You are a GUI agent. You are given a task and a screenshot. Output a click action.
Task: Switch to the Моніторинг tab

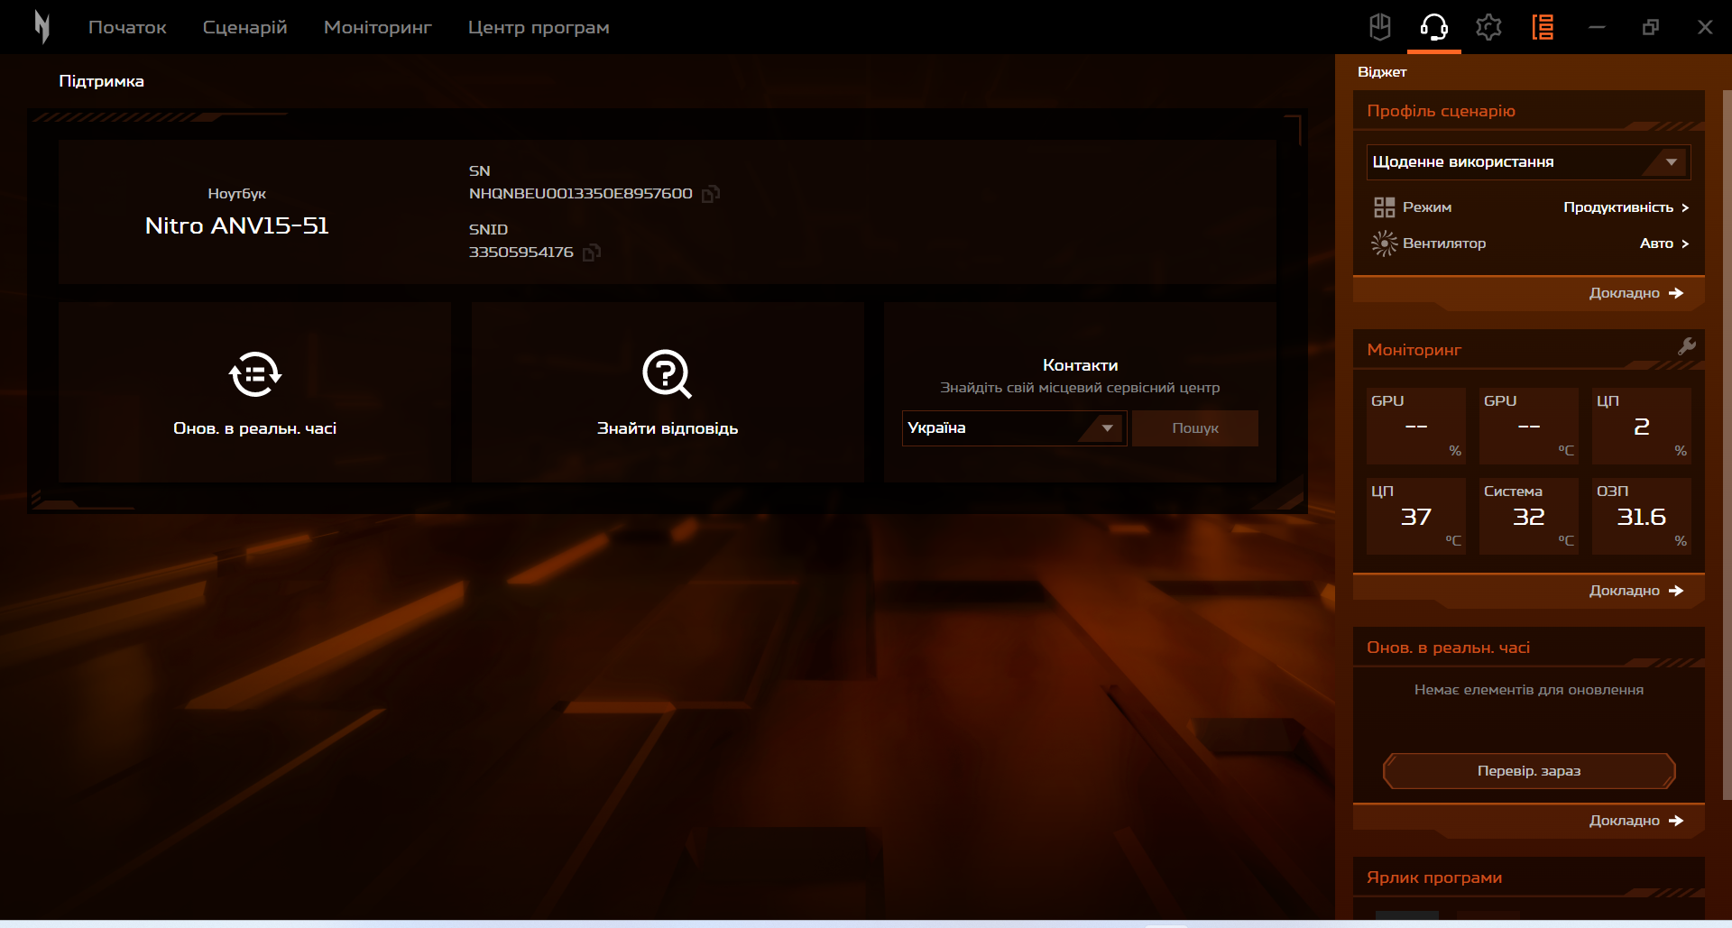pos(378,27)
